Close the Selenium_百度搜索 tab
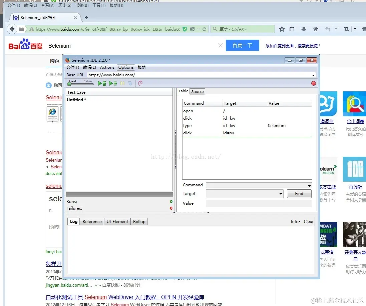This screenshot has width=366, height=306. (x=75, y=18)
